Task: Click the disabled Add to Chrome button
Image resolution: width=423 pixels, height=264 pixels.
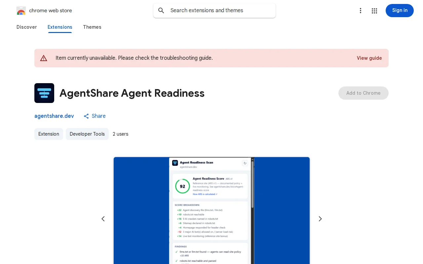Action: tap(364, 93)
